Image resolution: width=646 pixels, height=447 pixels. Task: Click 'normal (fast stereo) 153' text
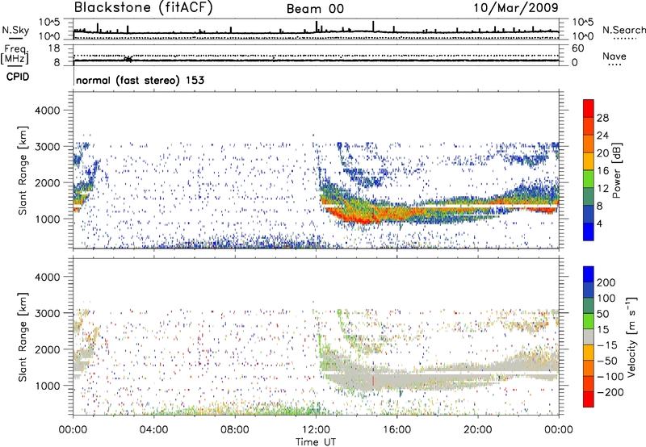(x=140, y=80)
